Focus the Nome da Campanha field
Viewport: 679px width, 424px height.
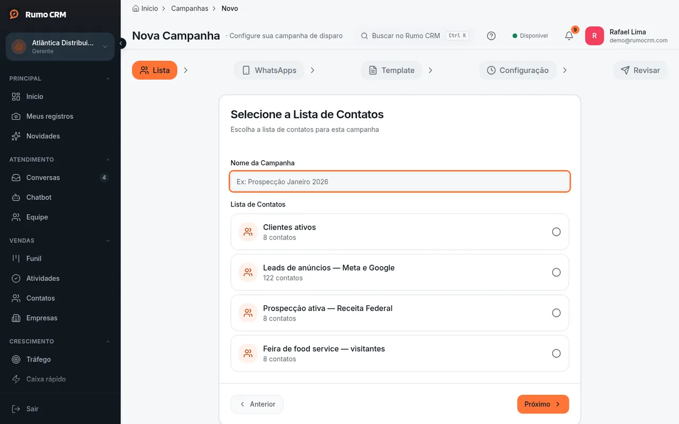click(400, 181)
